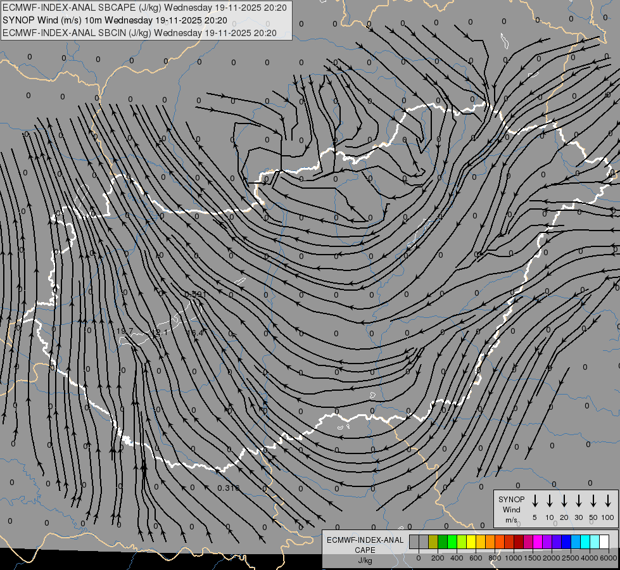Click the 100 m/s wind arrow in legend

tap(608, 501)
